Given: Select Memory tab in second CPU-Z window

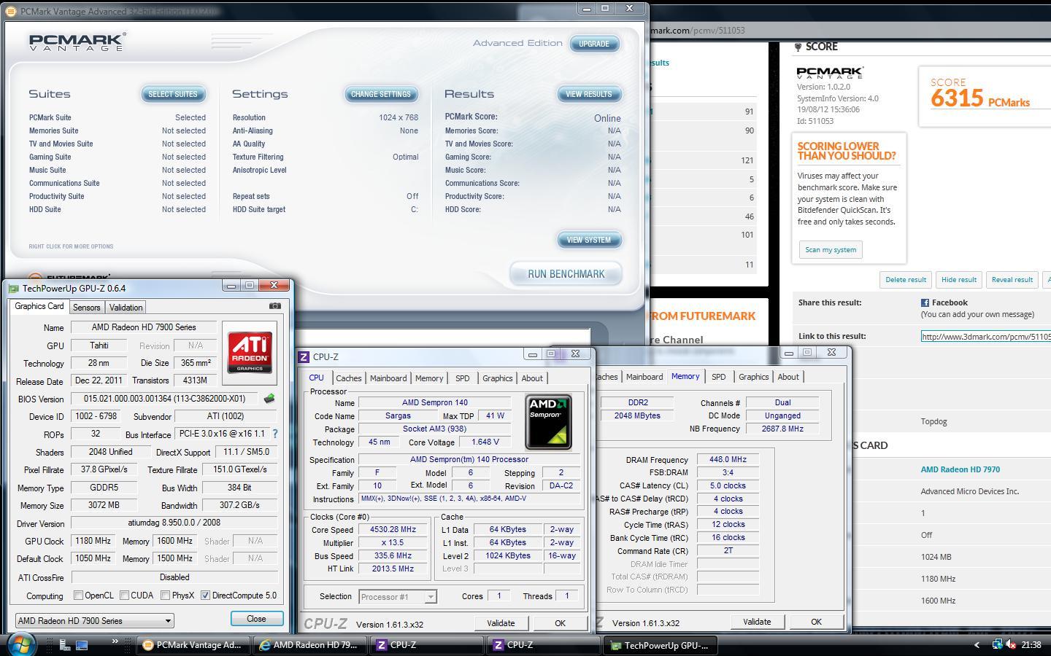Looking at the screenshot, I should (685, 376).
